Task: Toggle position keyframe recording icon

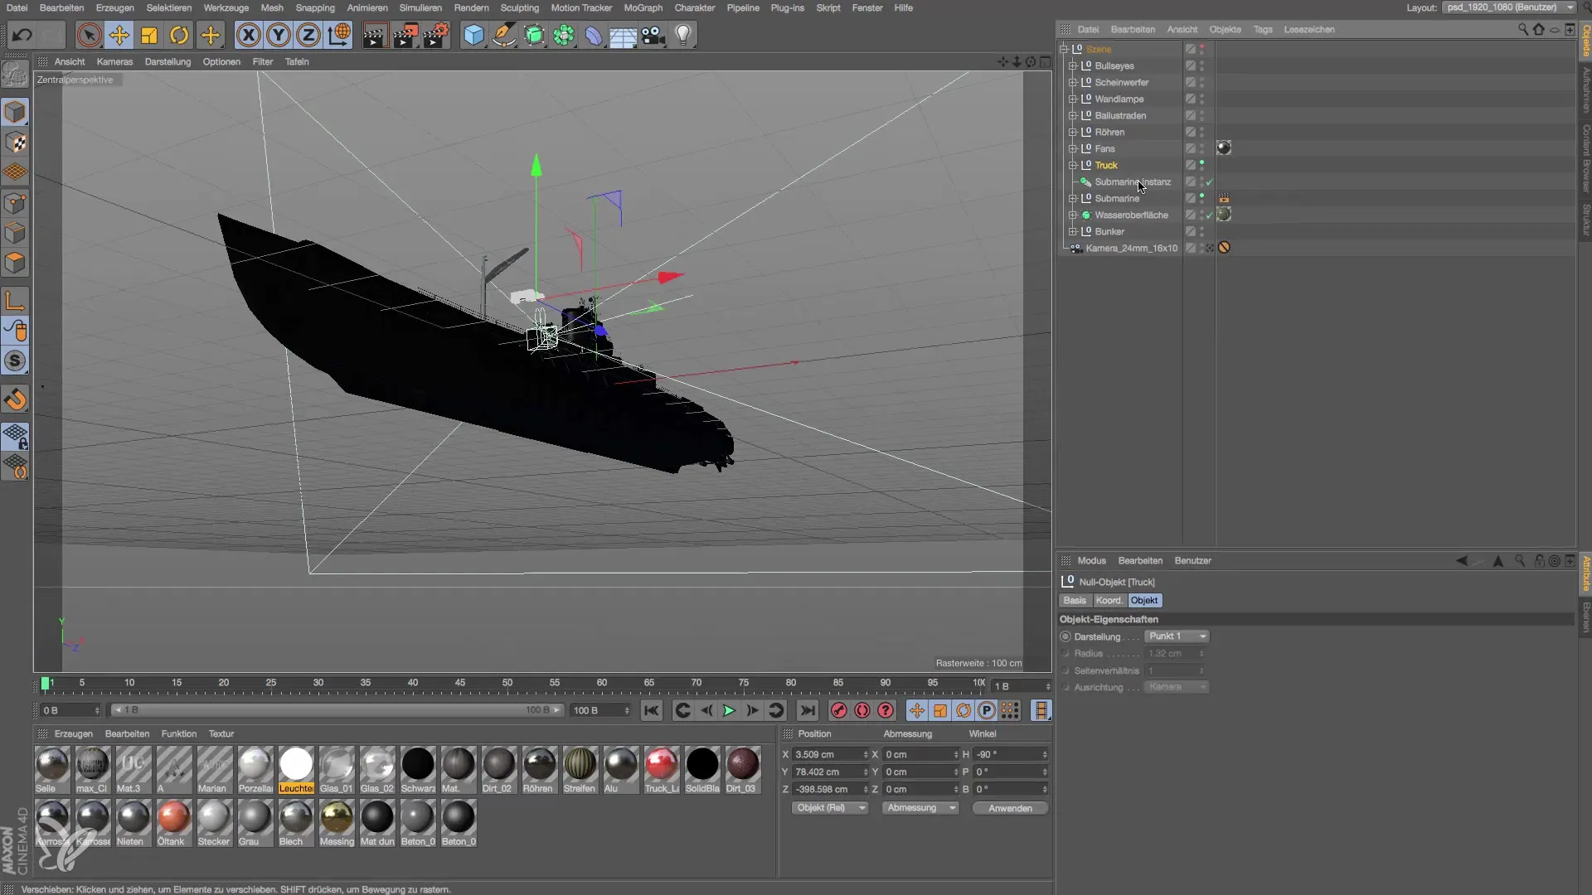Action: 917,710
